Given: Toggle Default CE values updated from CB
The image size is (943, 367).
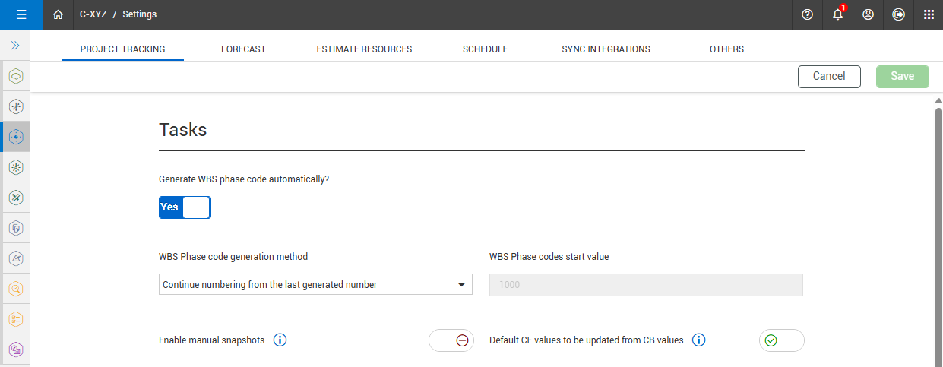Looking at the screenshot, I should (781, 340).
